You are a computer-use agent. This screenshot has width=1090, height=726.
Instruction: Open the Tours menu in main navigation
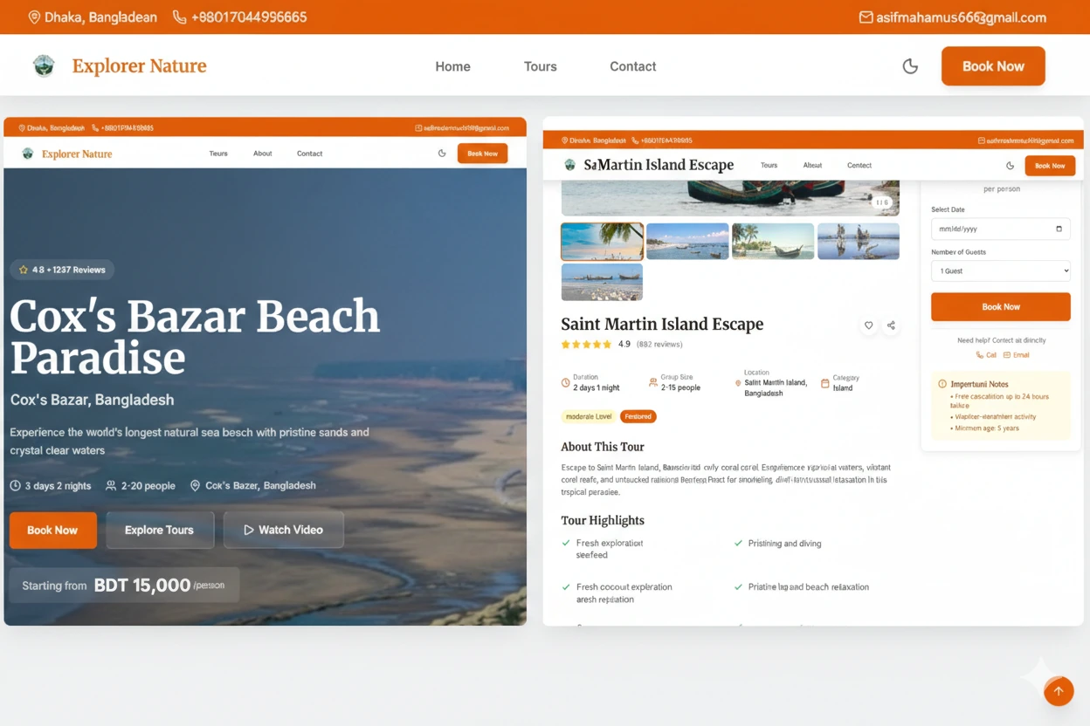[x=540, y=66]
